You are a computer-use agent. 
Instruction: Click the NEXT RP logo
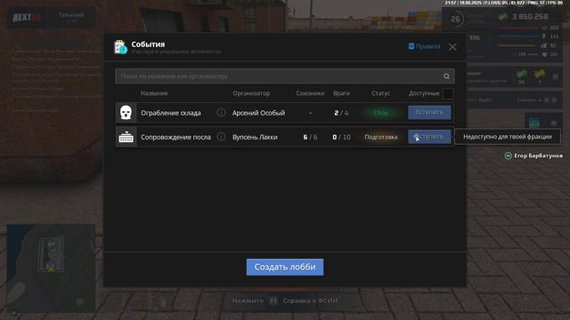click(27, 18)
